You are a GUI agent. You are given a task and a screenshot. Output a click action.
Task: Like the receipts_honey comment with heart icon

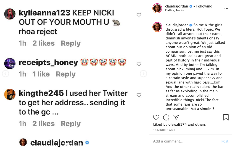pyautogui.click(x=139, y=64)
